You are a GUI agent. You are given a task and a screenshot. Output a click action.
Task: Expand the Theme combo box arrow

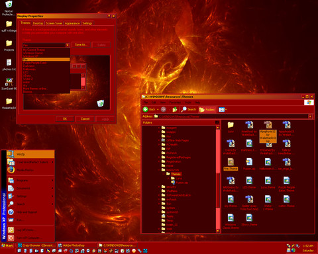(68, 45)
